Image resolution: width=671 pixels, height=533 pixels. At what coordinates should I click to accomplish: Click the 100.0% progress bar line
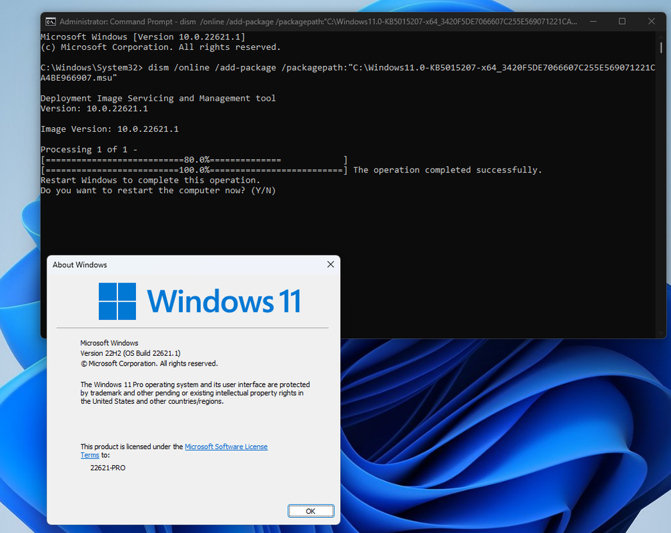pyautogui.click(x=194, y=170)
